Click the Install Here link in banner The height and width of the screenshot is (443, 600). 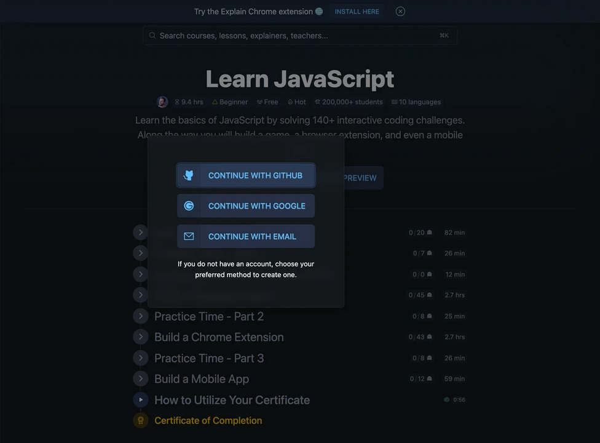(x=357, y=12)
